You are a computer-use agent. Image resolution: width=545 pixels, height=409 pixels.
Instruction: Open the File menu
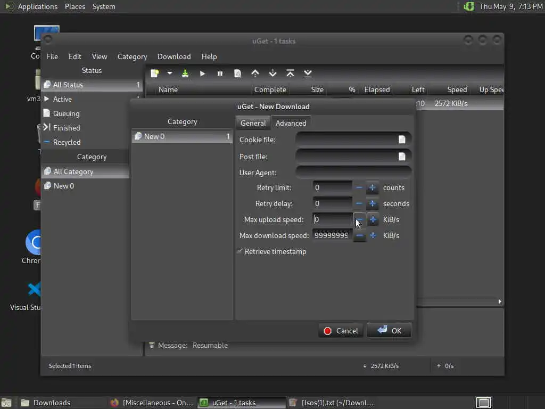52,56
